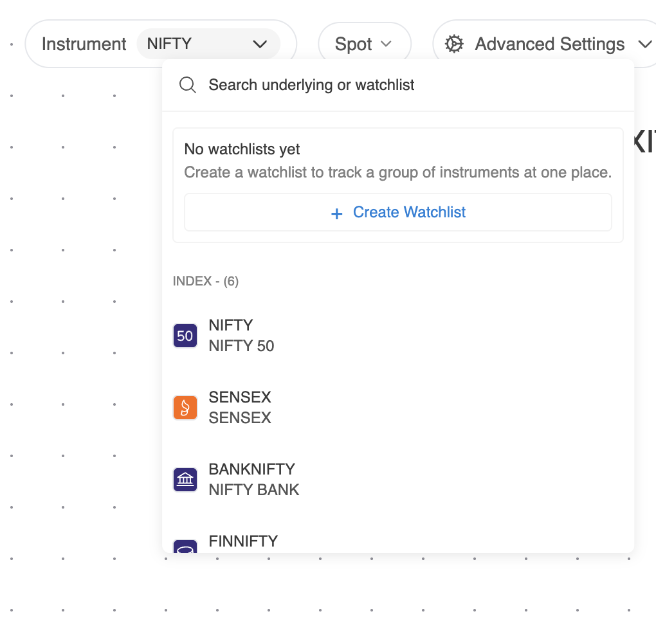Open the Spot dropdown
Screen dimensions: 656x643
coord(365,44)
